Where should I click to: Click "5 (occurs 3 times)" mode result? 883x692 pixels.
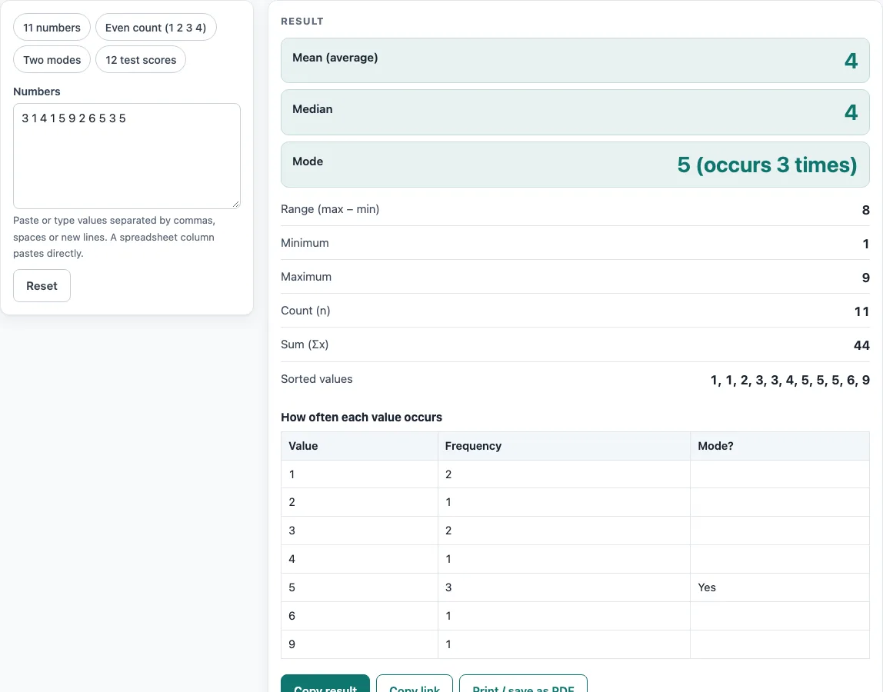[767, 165]
